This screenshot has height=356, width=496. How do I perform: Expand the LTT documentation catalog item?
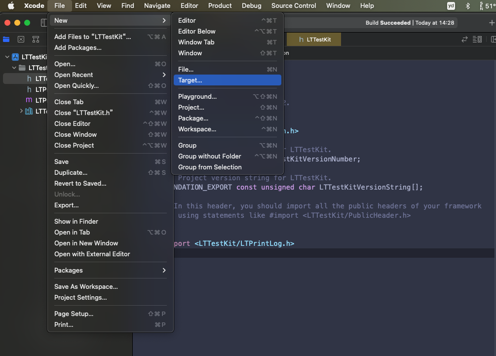pyautogui.click(x=21, y=111)
